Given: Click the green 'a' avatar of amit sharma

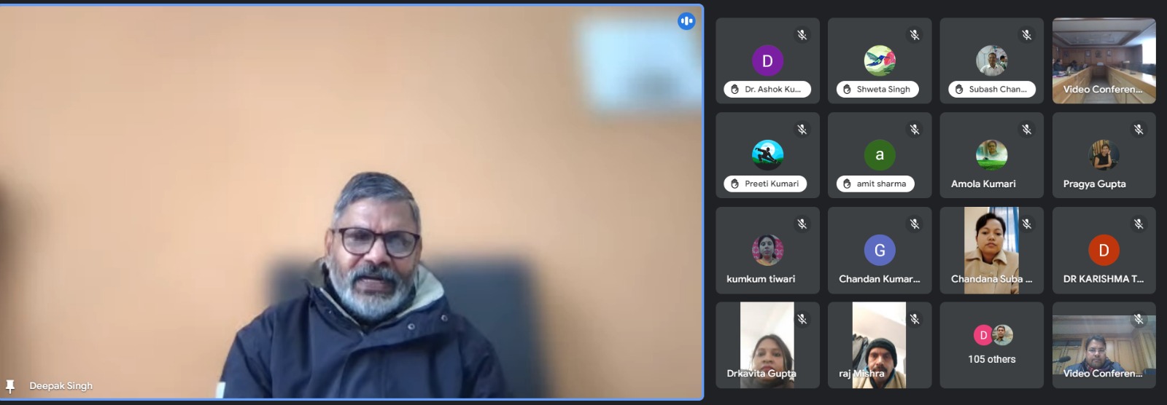Looking at the screenshot, I should pos(880,155).
